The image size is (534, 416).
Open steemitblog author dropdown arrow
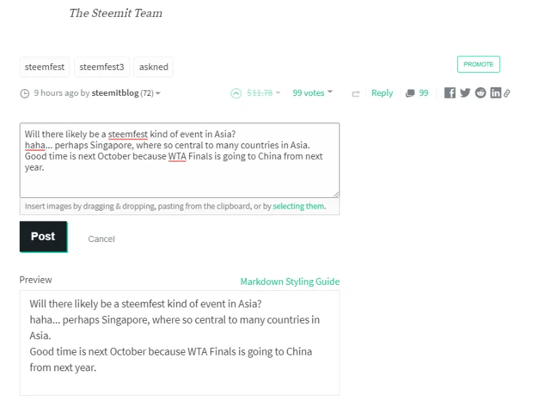(x=158, y=93)
